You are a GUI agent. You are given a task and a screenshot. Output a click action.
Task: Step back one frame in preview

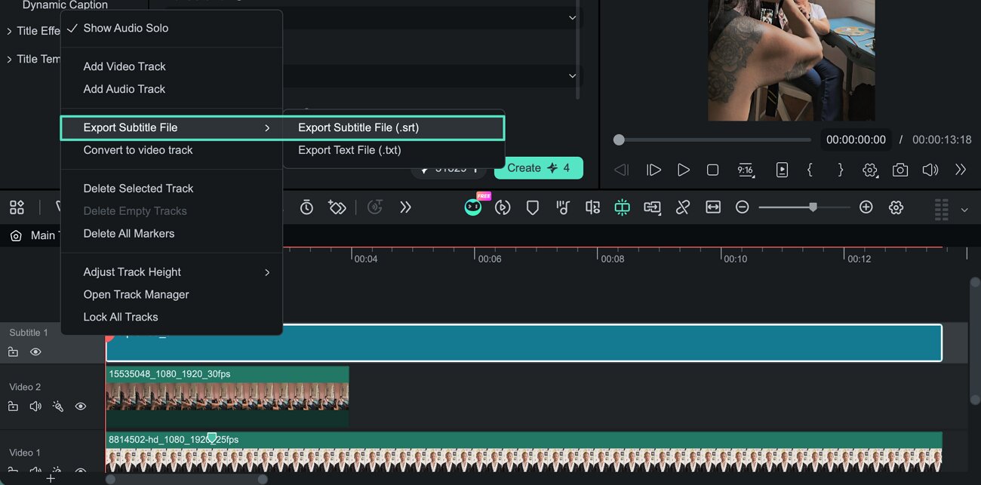[x=622, y=170]
